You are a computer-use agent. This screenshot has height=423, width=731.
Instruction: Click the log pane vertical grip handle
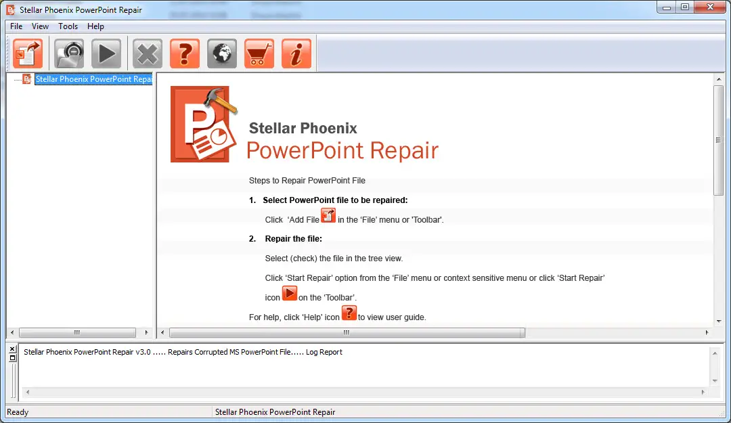[13, 381]
